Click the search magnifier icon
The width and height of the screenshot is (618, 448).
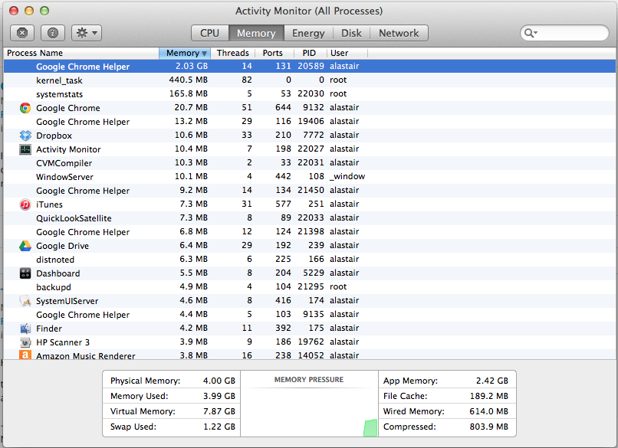click(x=531, y=33)
